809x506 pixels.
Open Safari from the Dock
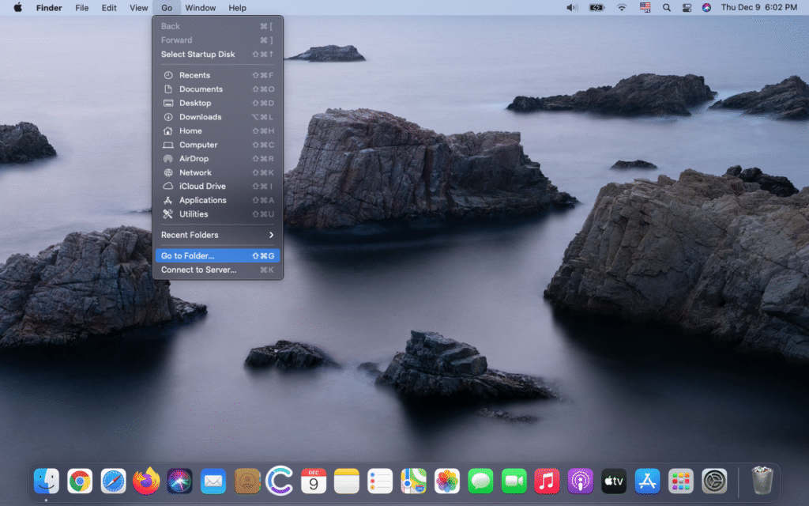click(x=113, y=481)
